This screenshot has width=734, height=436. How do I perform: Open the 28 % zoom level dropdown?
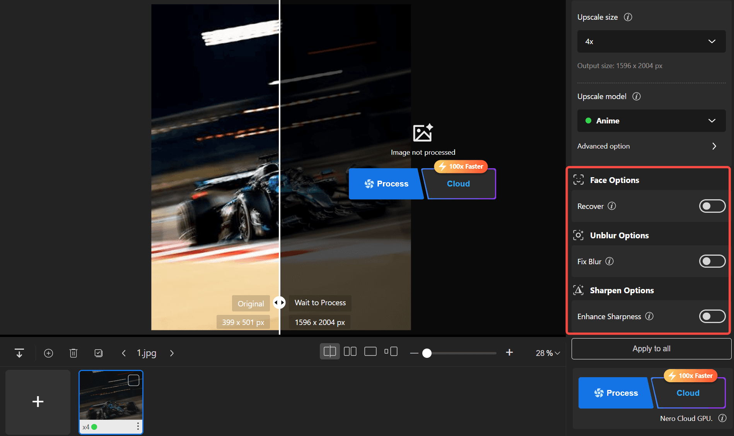(x=548, y=353)
